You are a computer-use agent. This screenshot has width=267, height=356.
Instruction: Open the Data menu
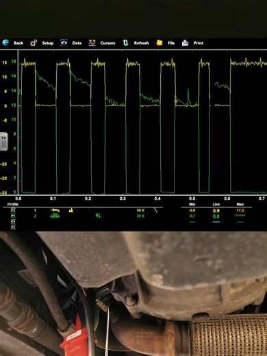(x=77, y=43)
